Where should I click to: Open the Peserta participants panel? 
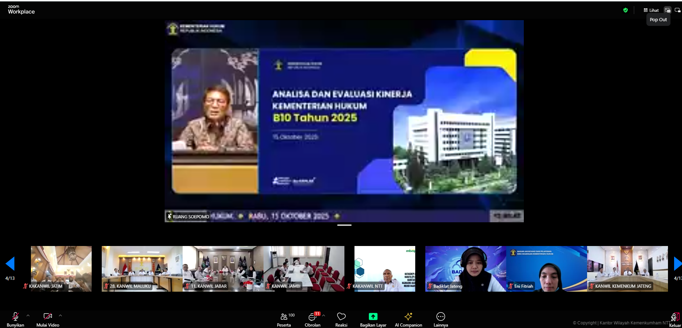[x=284, y=319]
